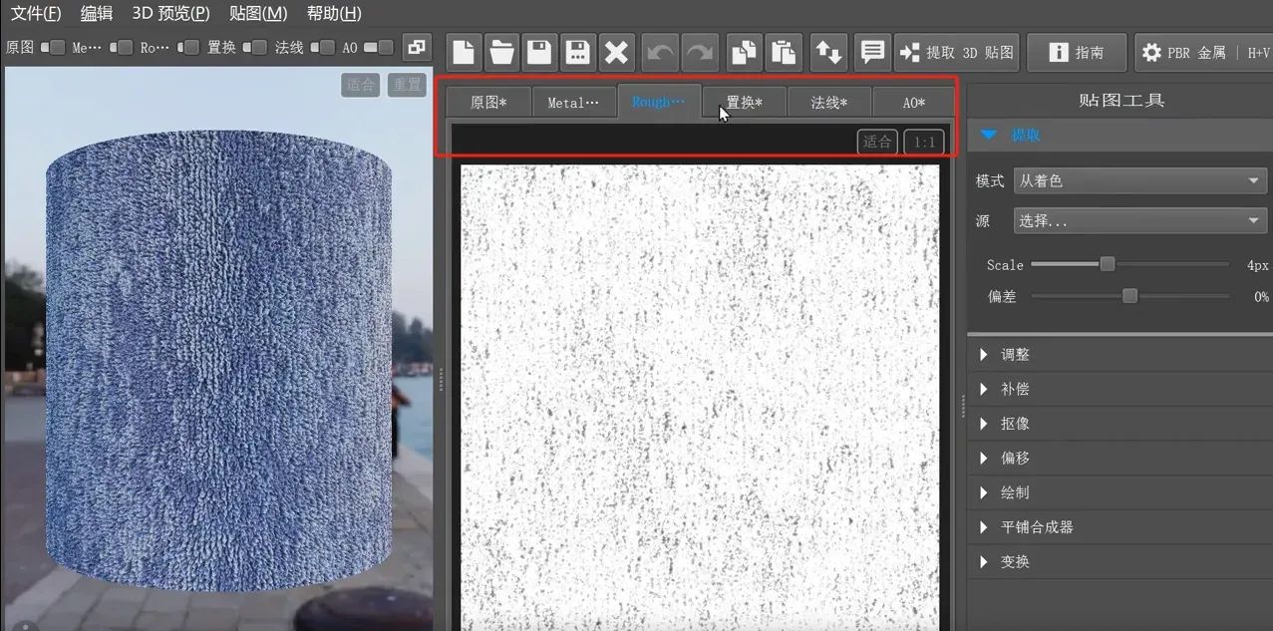1273x631 pixels.
Task: Click the 贴图工具 panel title
Action: tap(1121, 100)
